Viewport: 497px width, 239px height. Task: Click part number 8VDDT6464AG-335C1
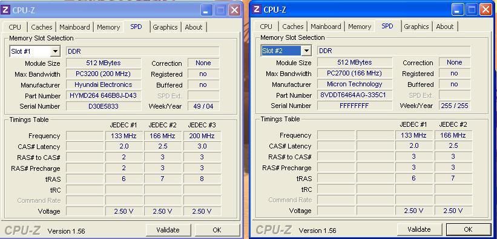pos(354,95)
